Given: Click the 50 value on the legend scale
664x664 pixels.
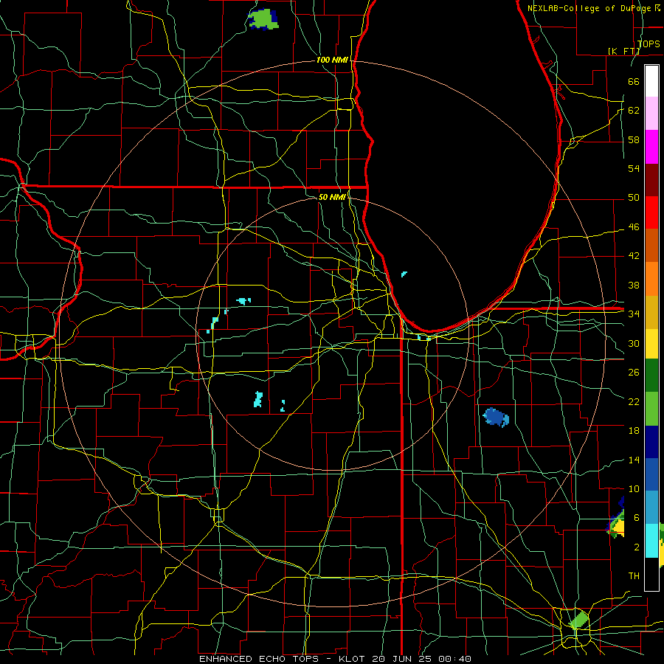Looking at the screenshot, I should pos(634,198).
